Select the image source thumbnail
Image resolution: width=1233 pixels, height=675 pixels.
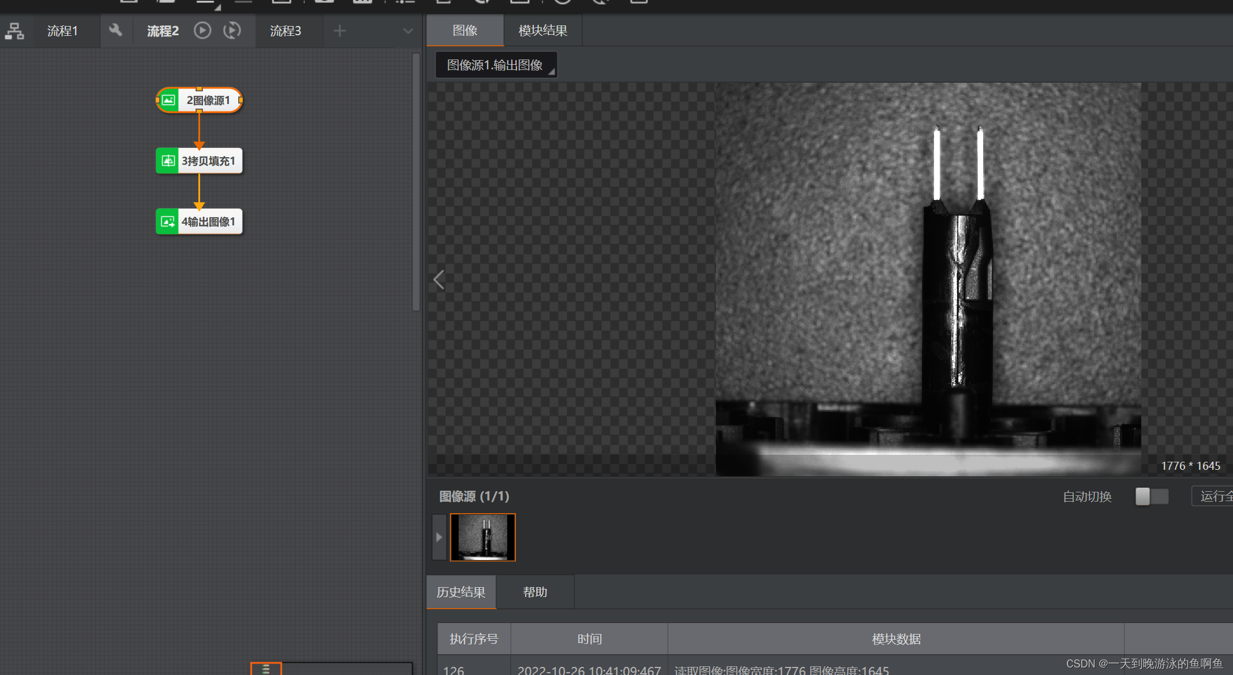pyautogui.click(x=482, y=537)
